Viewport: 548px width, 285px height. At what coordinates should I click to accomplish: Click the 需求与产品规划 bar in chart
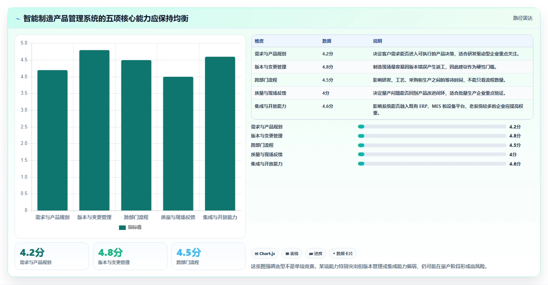point(52,140)
